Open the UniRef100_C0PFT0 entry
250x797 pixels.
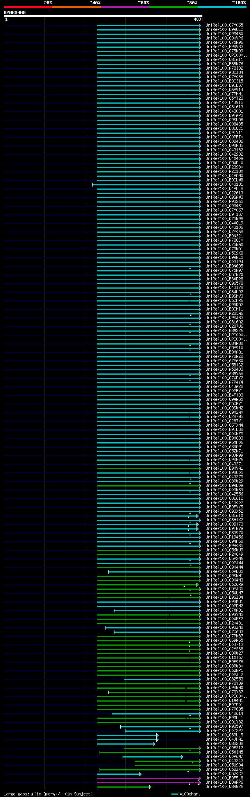(224, 137)
